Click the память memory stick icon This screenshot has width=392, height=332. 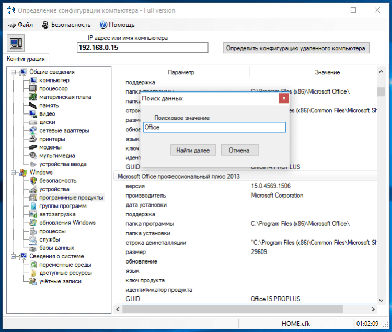pyautogui.click(x=33, y=105)
